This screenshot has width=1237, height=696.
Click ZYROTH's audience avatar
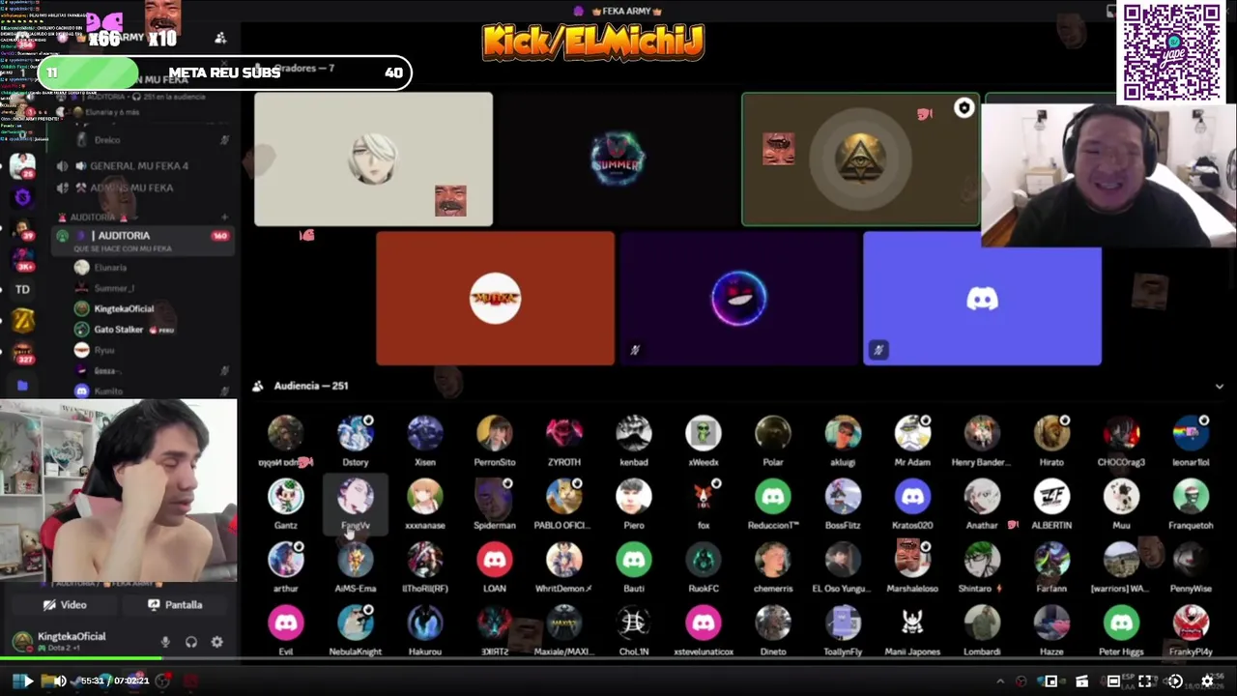click(564, 434)
